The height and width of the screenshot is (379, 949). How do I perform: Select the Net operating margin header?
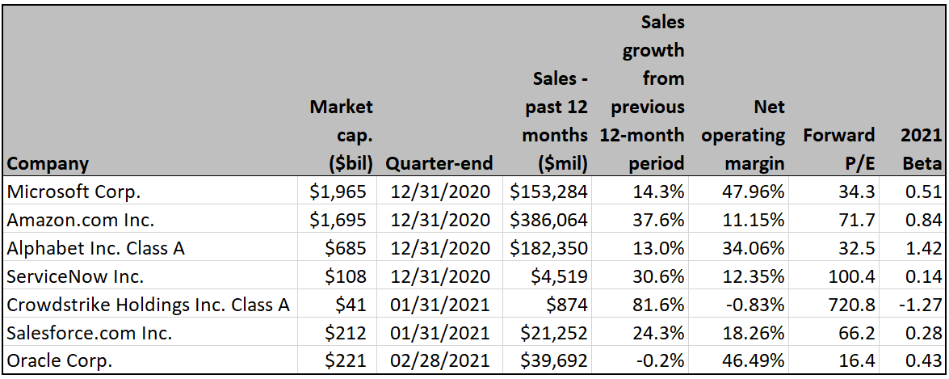coord(743,135)
